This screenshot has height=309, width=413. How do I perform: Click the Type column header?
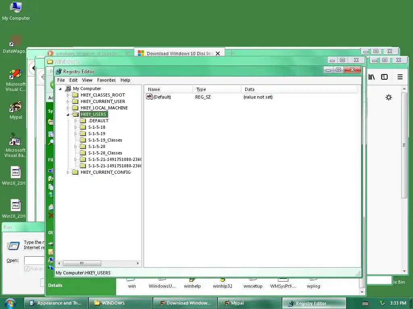[x=217, y=89]
